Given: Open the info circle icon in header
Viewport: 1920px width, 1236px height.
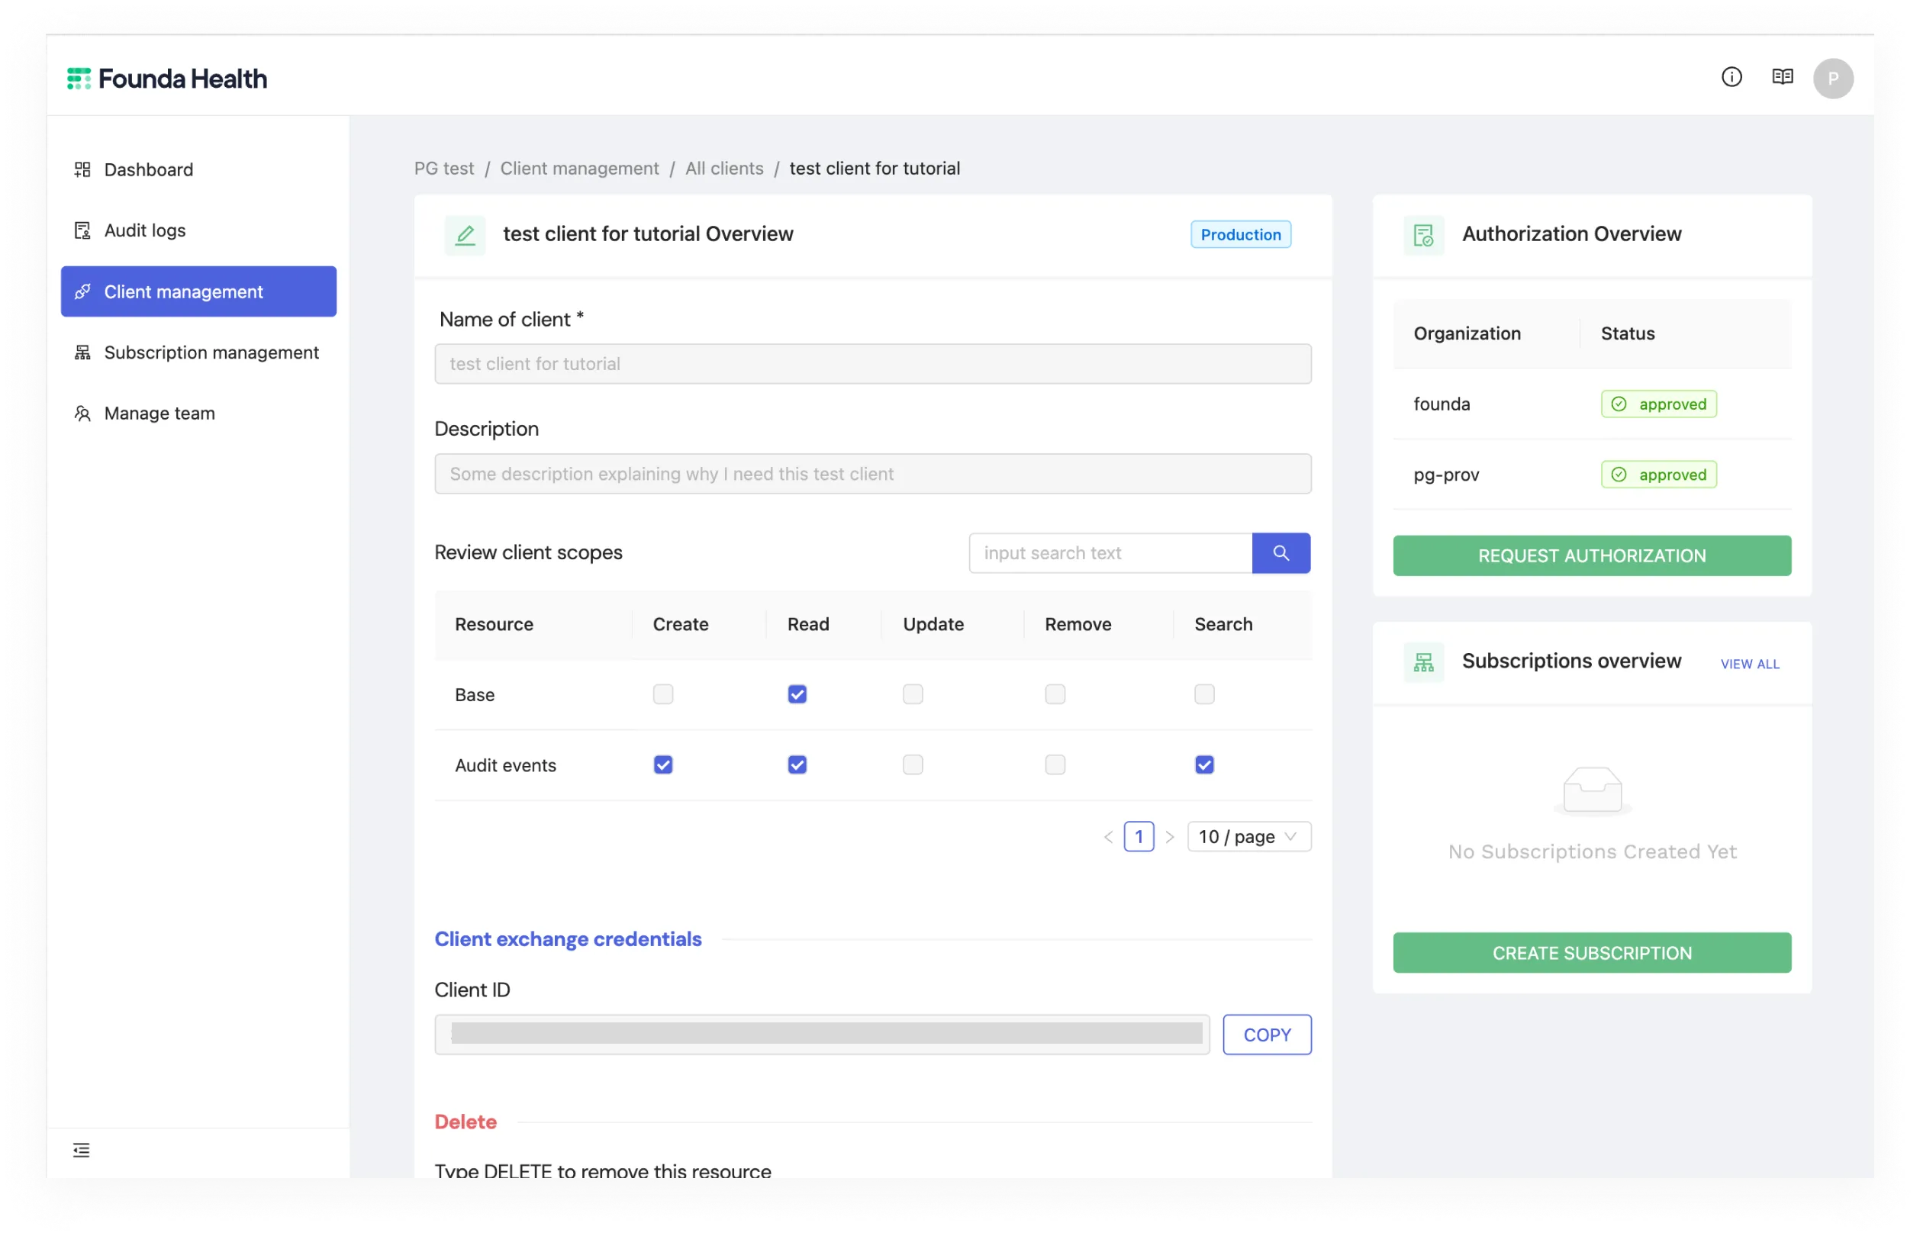Looking at the screenshot, I should [x=1732, y=77].
